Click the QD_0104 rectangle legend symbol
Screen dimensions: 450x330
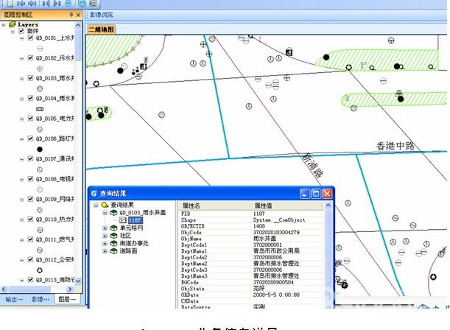pos(39,108)
